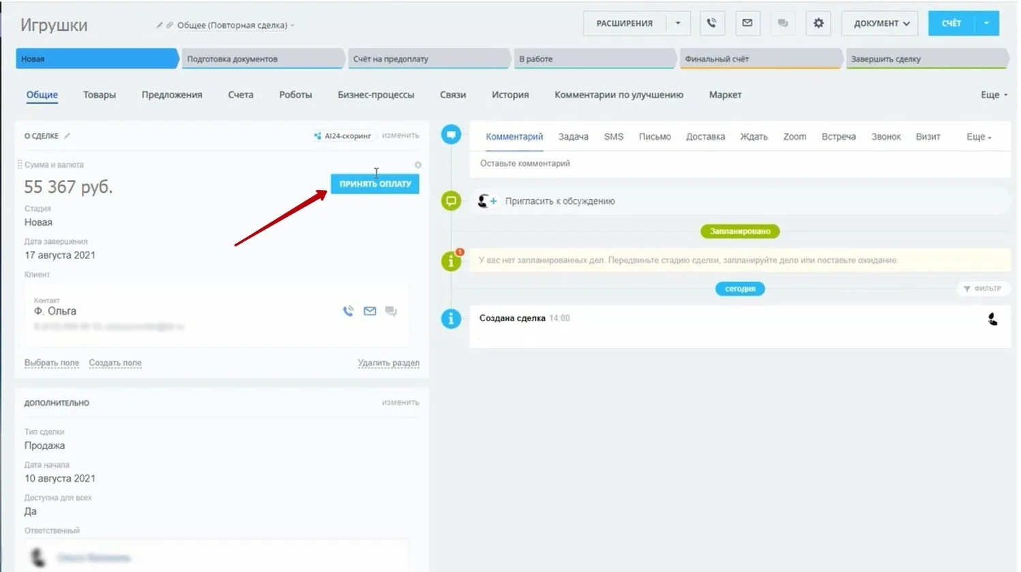
Task: Select the Задача activity tab
Action: click(x=574, y=137)
